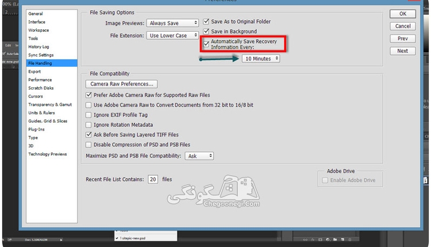Select Workspace preferences category

pyautogui.click(x=39, y=30)
